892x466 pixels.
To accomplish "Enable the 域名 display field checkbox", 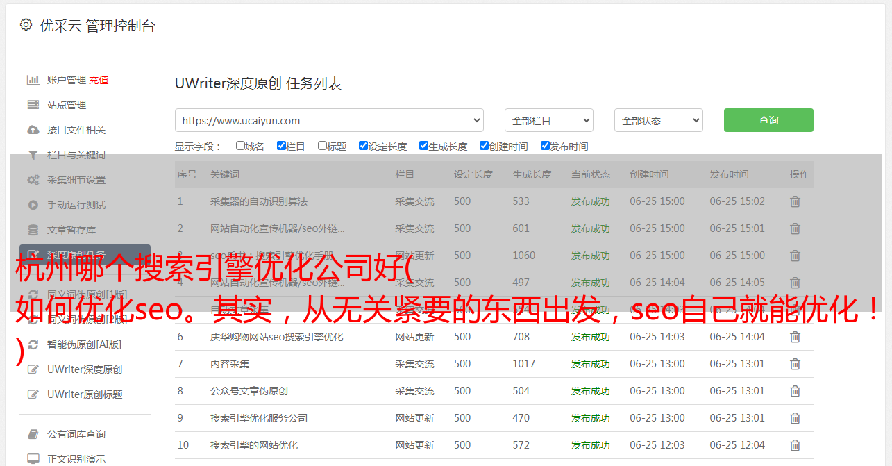I will [x=240, y=146].
